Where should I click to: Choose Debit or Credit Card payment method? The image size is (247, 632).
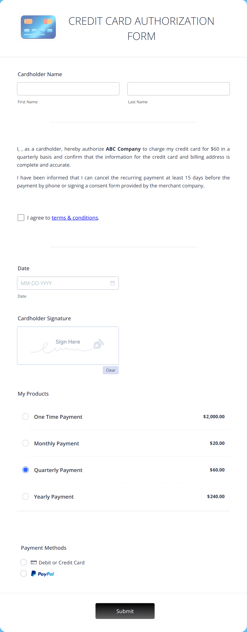(24, 562)
